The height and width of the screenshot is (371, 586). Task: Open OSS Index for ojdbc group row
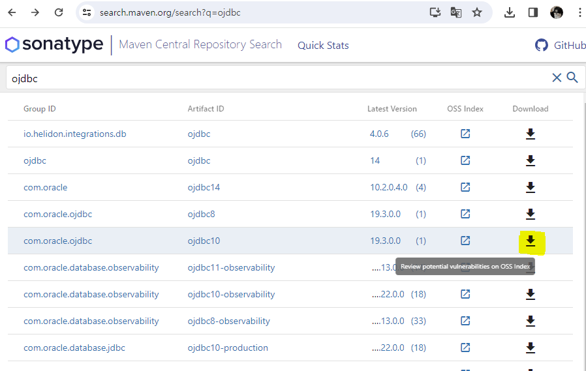[465, 160]
